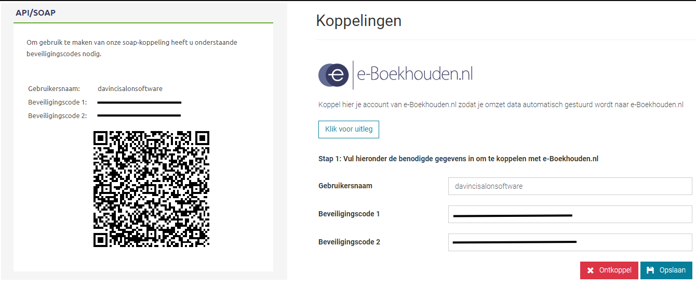Focus the Gebruikersnaam input field
Viewport: 696px width, 285px height.
tap(570, 186)
